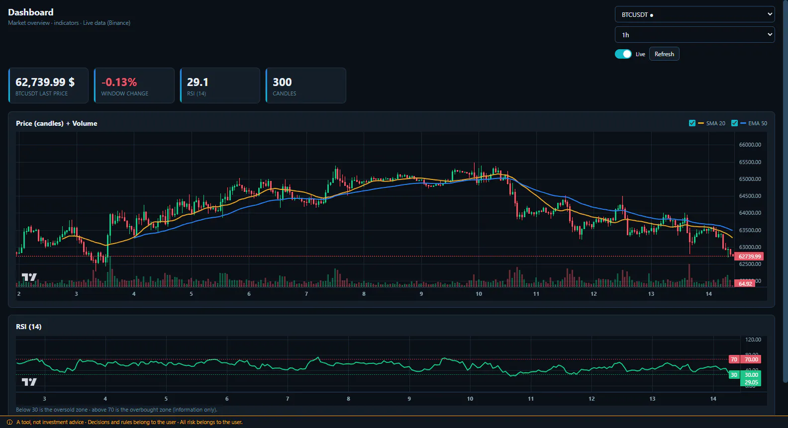Click the green 30 oversold level tag

pos(734,375)
